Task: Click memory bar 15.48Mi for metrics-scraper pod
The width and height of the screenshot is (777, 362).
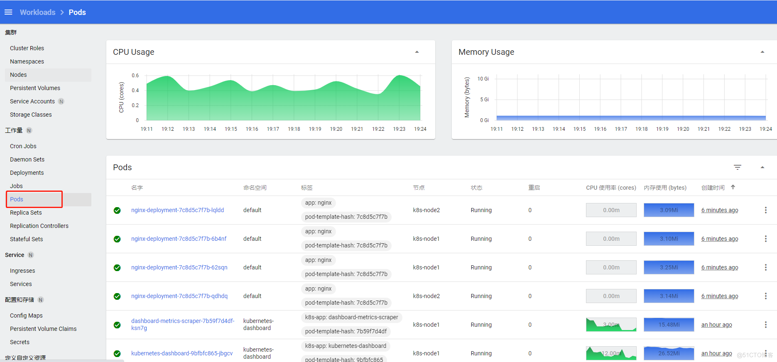Action: 669,325
